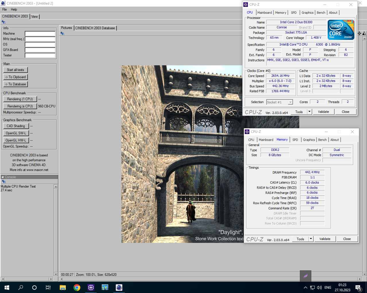Image resolution: width=367 pixels, height=293 pixels.
Task: Run OpenGL HW-L benchmark
Action: point(16,140)
